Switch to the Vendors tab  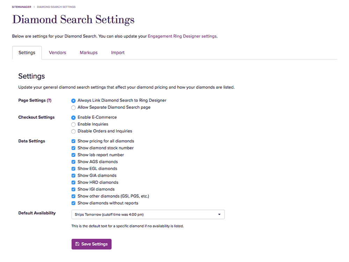click(x=58, y=53)
